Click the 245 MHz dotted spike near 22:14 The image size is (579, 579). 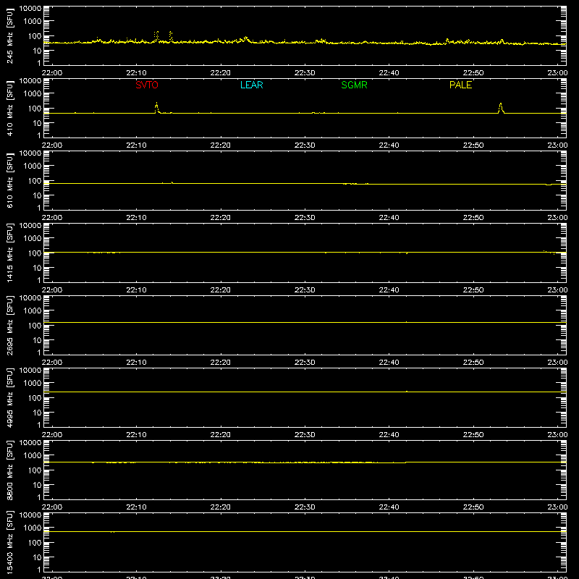click(171, 35)
